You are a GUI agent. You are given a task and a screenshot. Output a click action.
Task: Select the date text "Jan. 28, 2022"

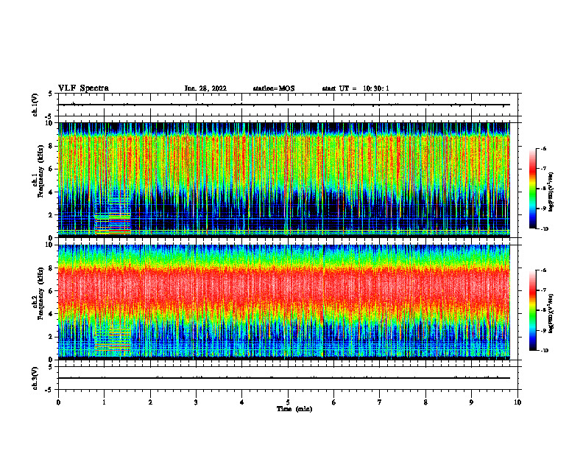pos(205,88)
